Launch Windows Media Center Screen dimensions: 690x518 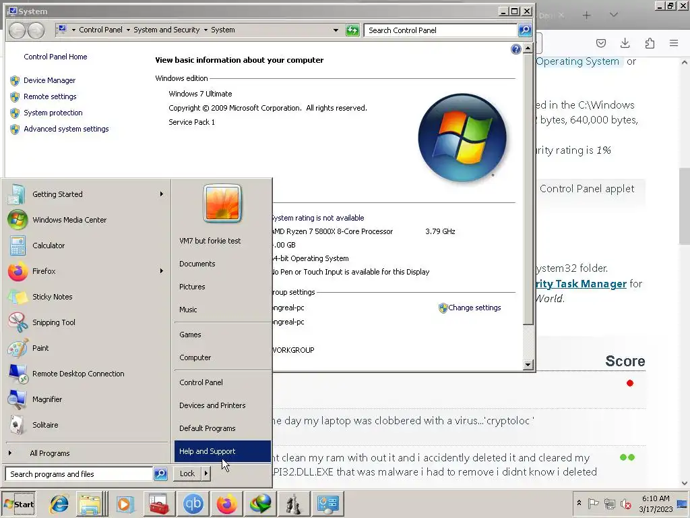coord(86,220)
